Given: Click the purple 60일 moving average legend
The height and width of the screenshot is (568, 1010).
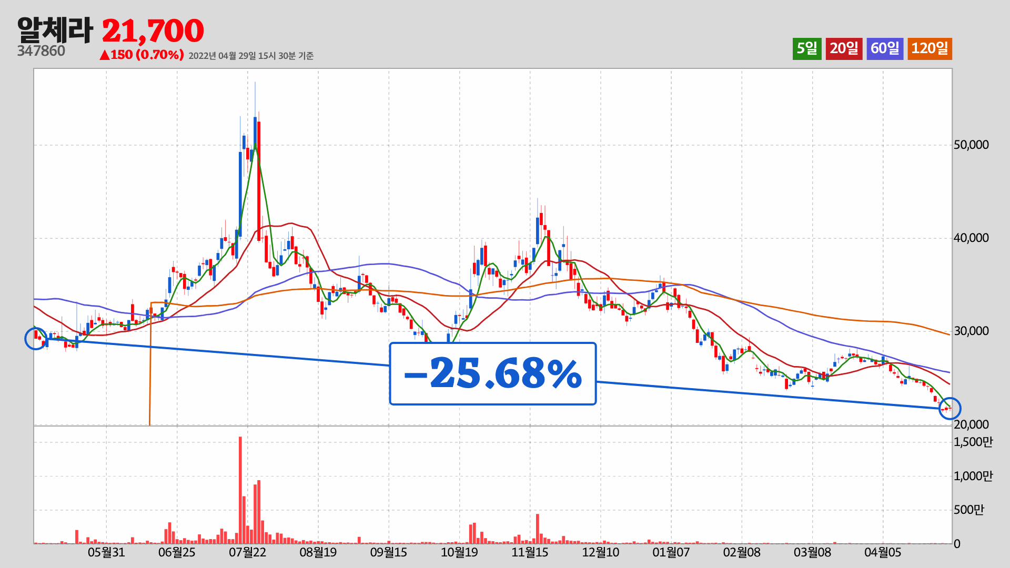Looking at the screenshot, I should [885, 48].
